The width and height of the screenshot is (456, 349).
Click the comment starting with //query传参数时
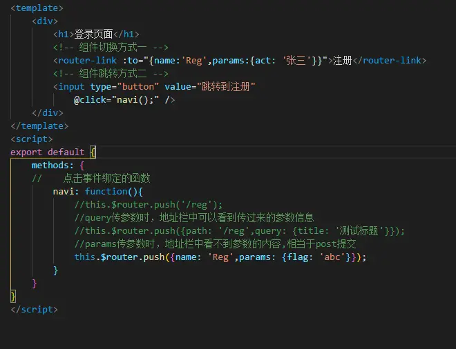point(194,218)
